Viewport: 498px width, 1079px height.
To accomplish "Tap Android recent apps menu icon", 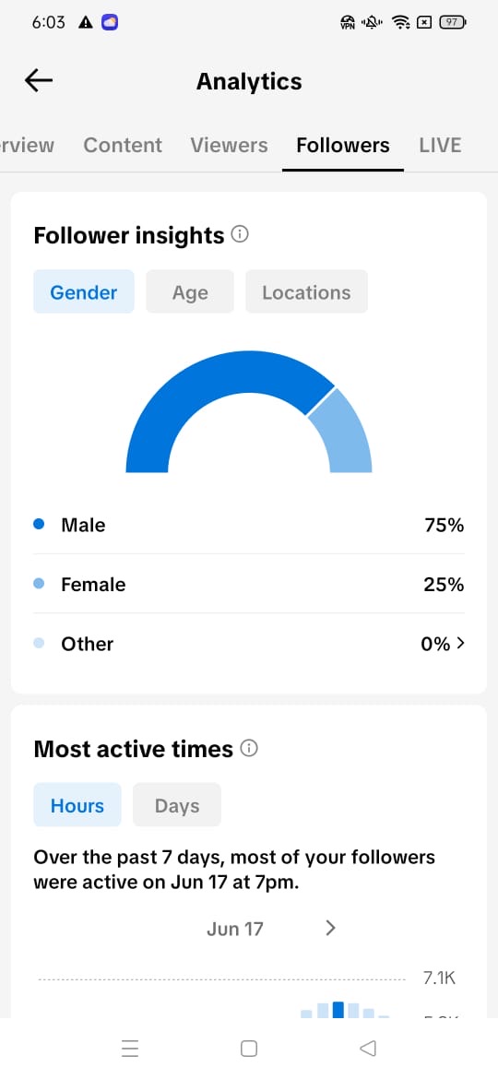I will click(130, 1048).
